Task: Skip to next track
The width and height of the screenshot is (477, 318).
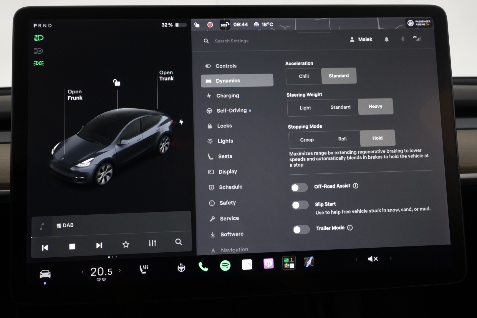Action: click(99, 245)
